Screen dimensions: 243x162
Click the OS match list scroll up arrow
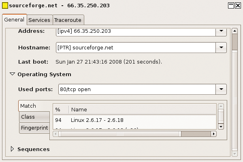coord(221,107)
